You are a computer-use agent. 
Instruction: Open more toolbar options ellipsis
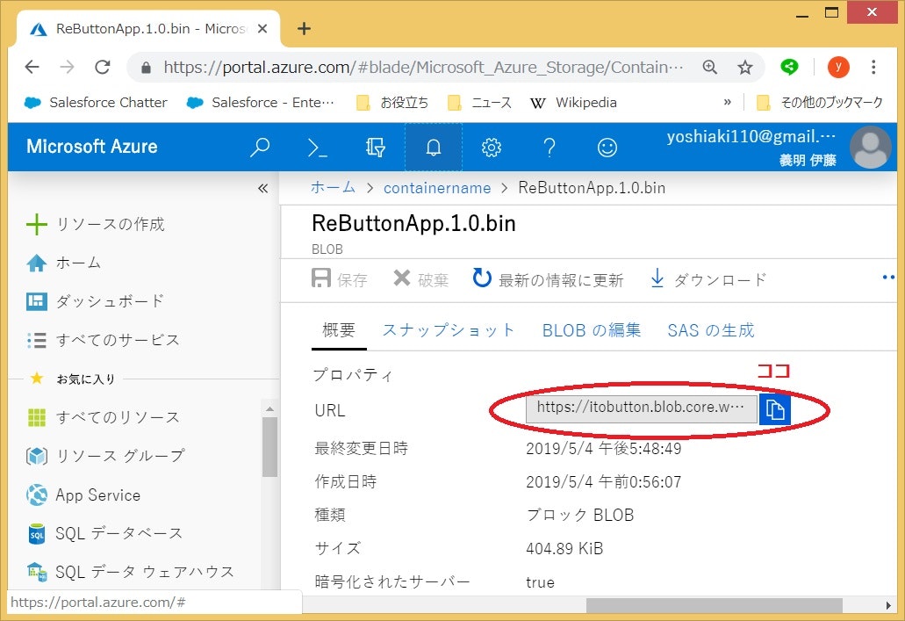coord(887,278)
